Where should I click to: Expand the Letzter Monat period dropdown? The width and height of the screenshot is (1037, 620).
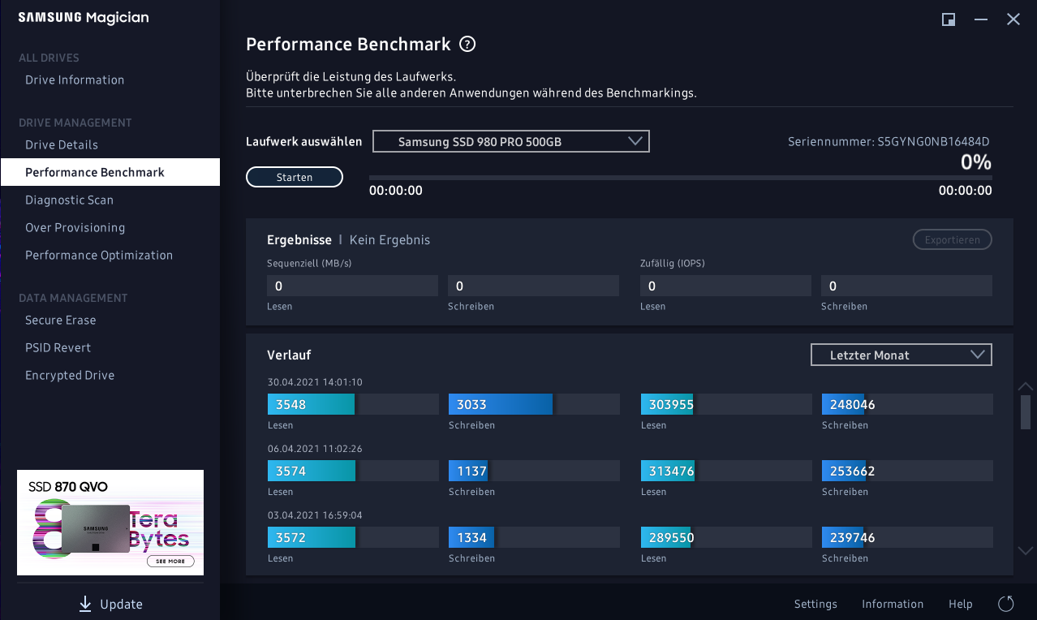(x=901, y=355)
